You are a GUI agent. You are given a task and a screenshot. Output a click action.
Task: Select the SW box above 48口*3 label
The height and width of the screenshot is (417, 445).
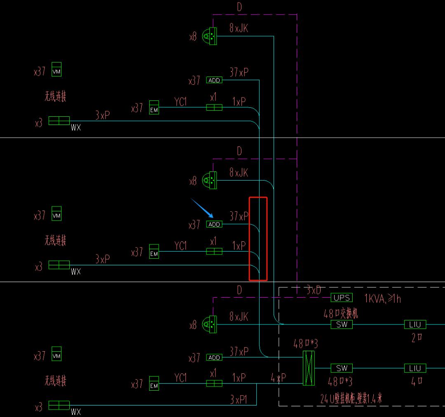[x=342, y=368]
